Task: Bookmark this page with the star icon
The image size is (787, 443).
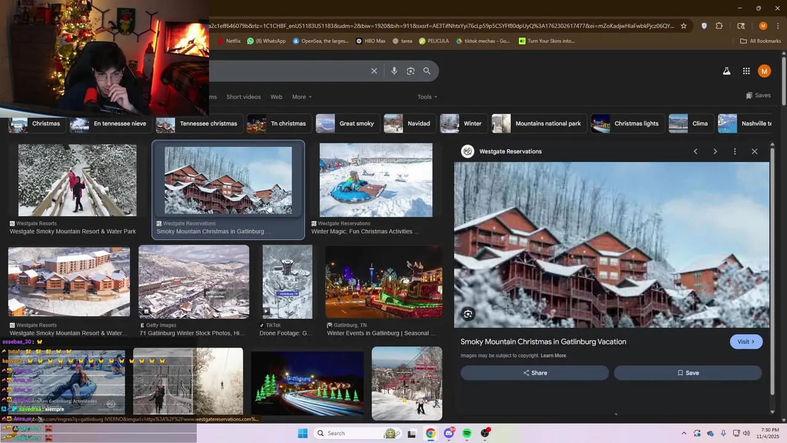Action: point(683,26)
